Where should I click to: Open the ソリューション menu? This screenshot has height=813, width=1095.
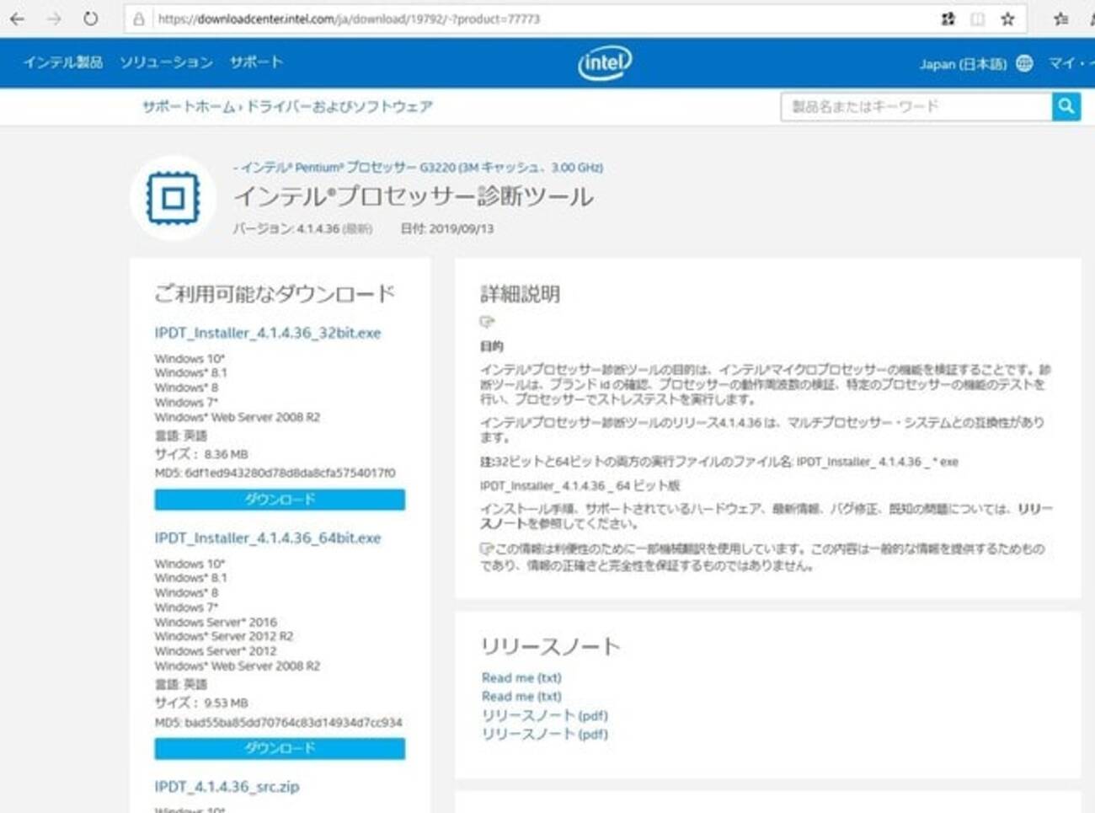click(x=166, y=62)
